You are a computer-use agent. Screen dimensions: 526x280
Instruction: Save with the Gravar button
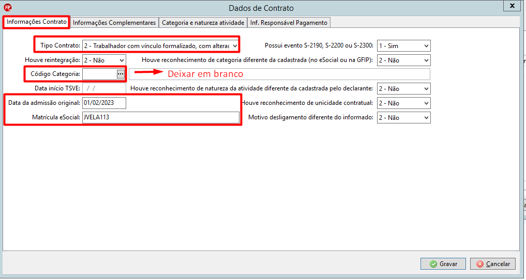pyautogui.click(x=443, y=264)
